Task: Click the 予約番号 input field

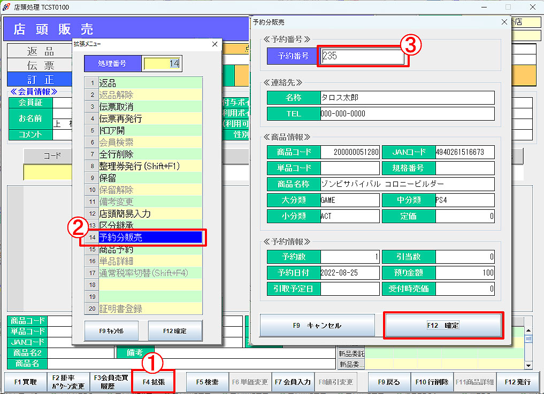Action: point(363,56)
